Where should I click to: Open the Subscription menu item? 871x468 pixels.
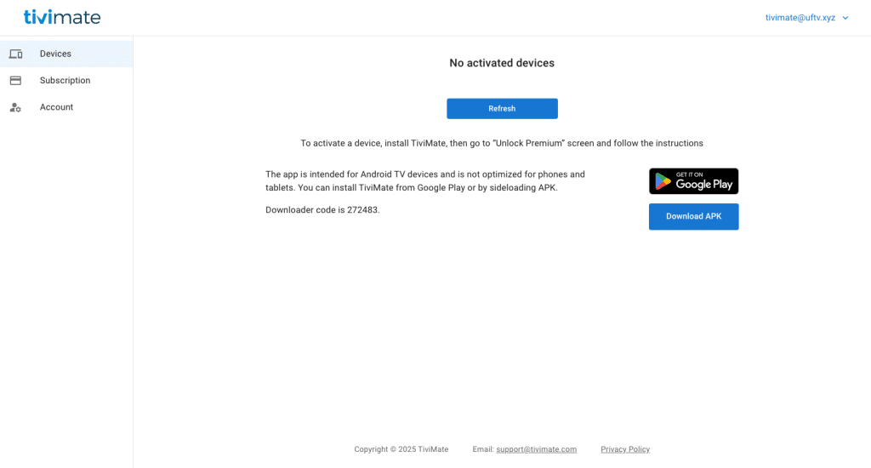click(x=66, y=81)
